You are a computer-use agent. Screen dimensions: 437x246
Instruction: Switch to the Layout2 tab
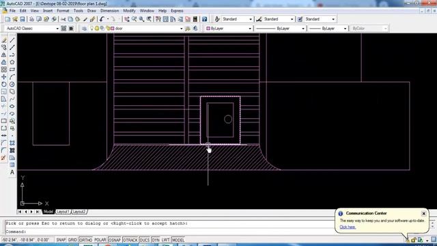(x=79, y=212)
